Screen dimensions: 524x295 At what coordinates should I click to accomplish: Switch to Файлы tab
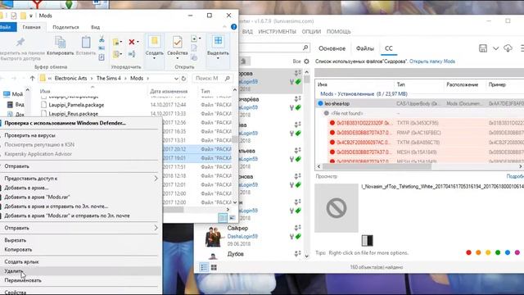(x=364, y=48)
